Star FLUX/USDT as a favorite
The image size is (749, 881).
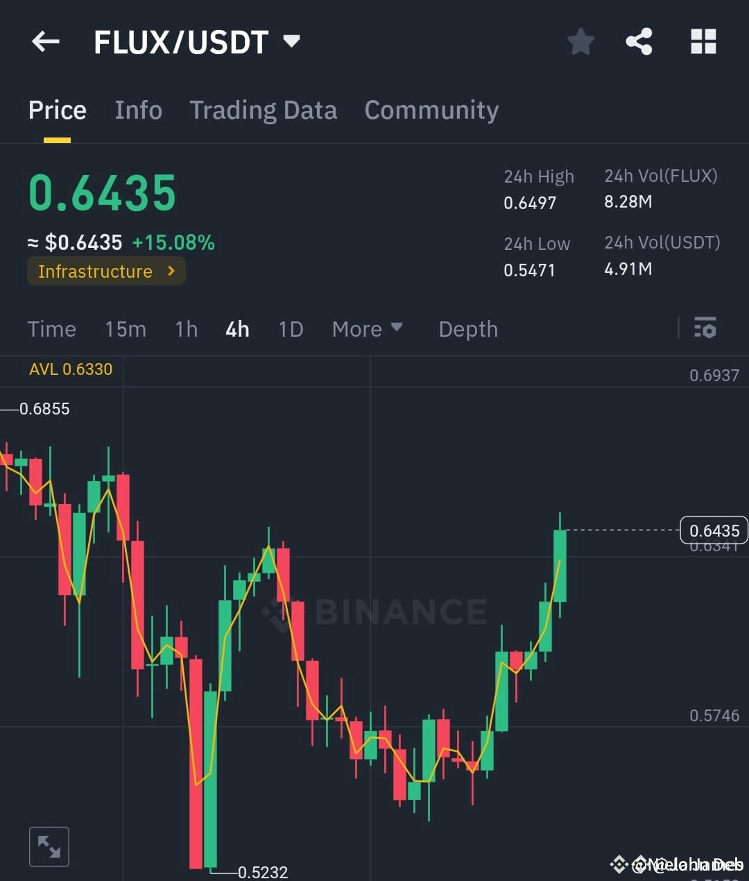580,42
